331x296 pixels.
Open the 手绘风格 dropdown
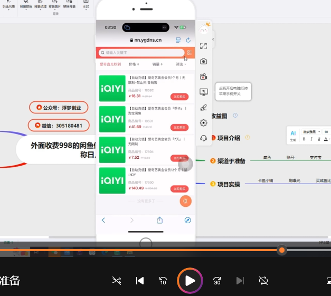(8, 6)
